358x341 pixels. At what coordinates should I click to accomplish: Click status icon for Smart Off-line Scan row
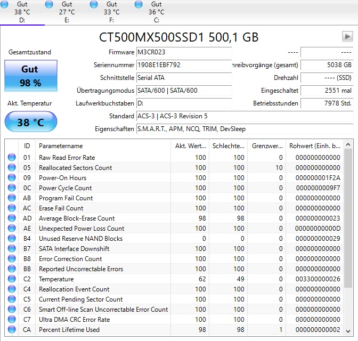click(12, 309)
